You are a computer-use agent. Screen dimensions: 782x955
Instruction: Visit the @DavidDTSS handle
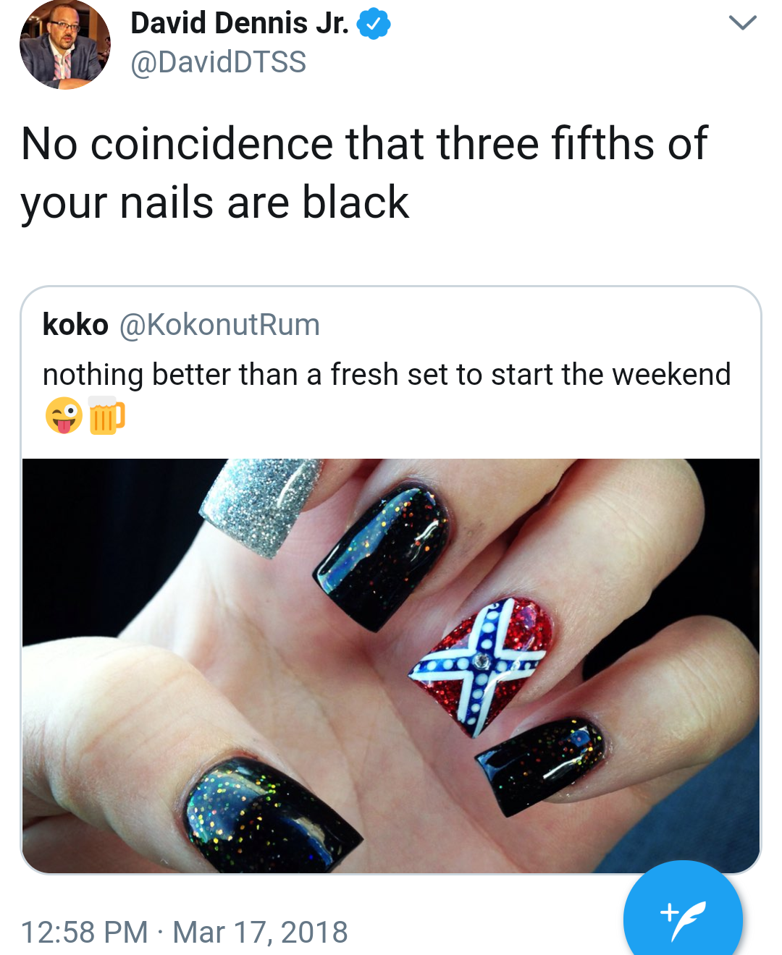coord(219,62)
